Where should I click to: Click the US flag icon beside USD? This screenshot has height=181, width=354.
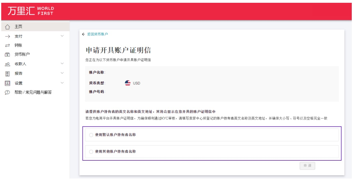coord(128,83)
